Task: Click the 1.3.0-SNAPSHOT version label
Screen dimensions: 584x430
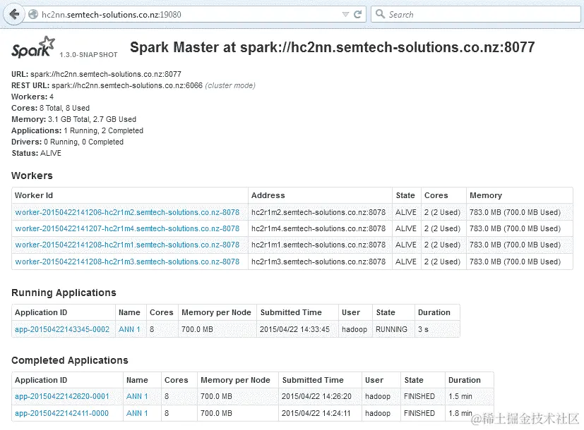Action: (x=88, y=55)
